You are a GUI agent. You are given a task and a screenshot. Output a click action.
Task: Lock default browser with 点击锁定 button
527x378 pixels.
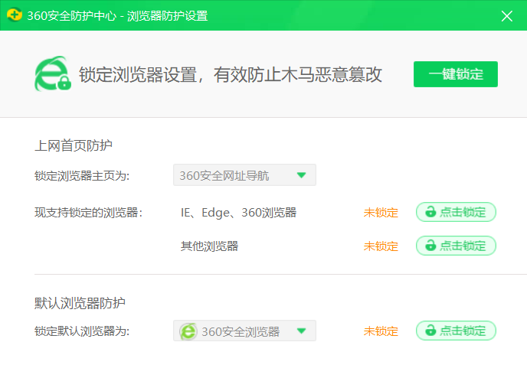(456, 331)
